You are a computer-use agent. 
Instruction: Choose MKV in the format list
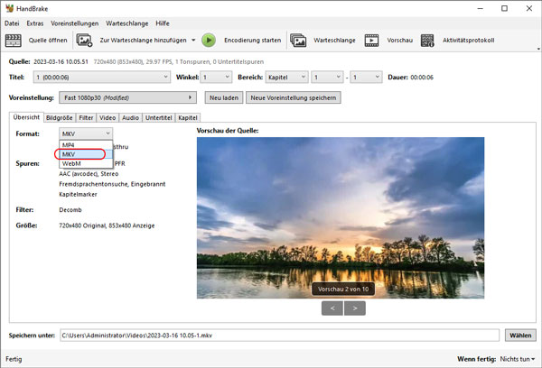(86, 154)
